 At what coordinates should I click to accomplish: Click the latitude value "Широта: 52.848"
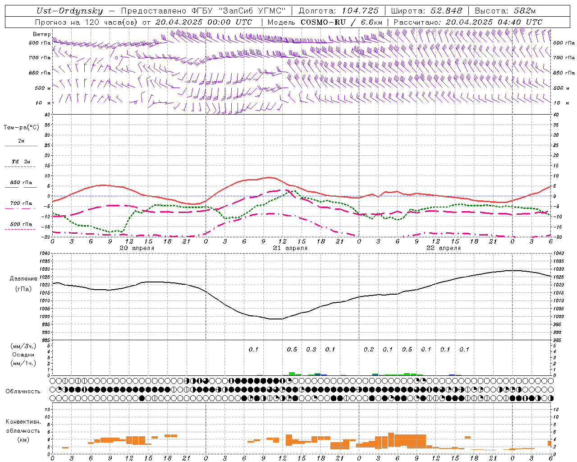coord(426,11)
